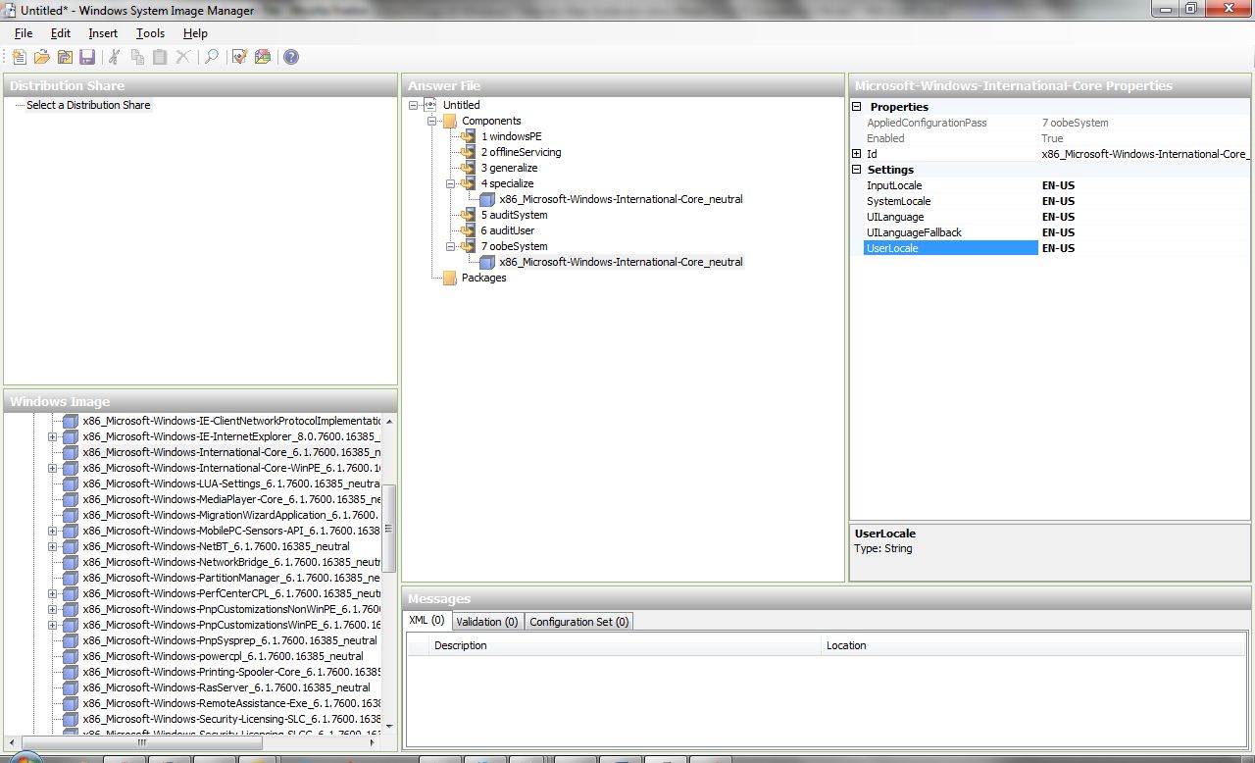Open the Insert menu

click(x=103, y=33)
